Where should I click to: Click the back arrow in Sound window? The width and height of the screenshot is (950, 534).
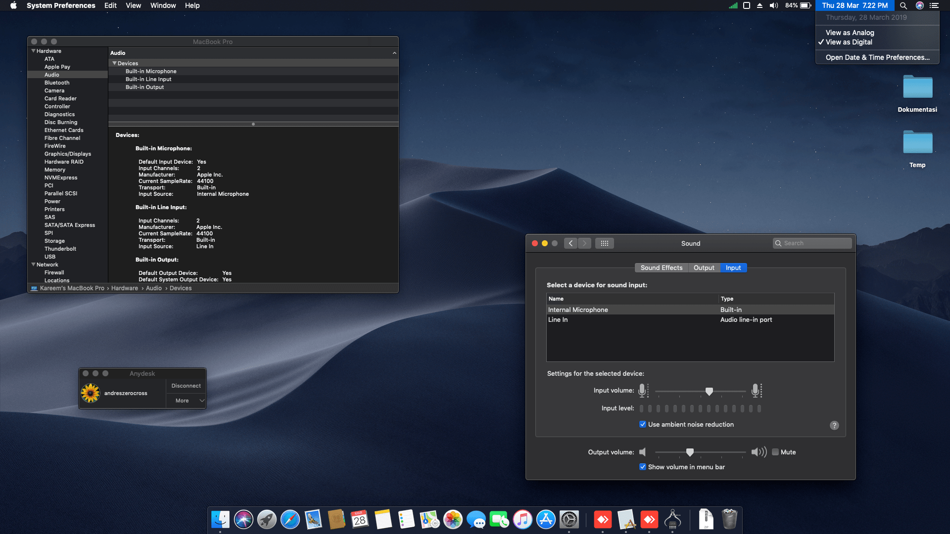(x=570, y=243)
